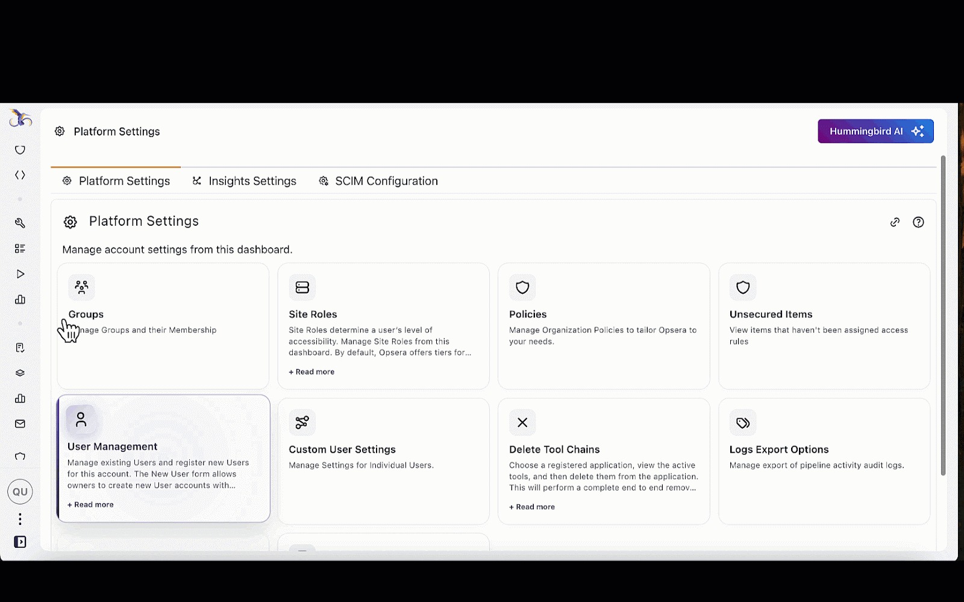Open the QU user avatar

[20, 492]
